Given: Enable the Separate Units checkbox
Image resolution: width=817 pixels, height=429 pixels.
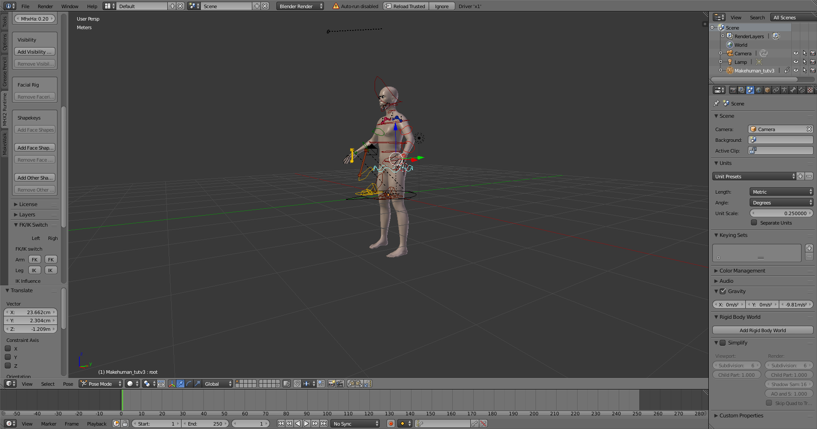Looking at the screenshot, I should [x=754, y=222].
